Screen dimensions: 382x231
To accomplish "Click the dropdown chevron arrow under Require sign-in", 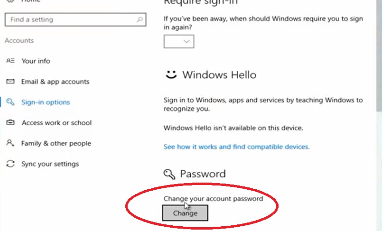I will (186, 41).
